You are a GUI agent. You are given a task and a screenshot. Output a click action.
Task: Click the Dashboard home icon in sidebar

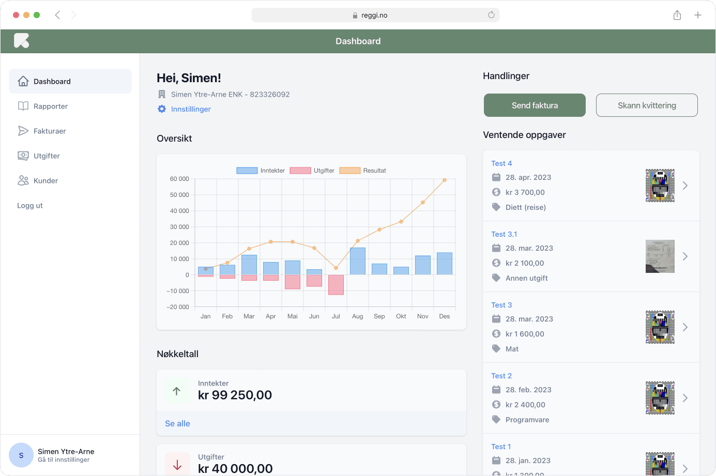pos(23,81)
